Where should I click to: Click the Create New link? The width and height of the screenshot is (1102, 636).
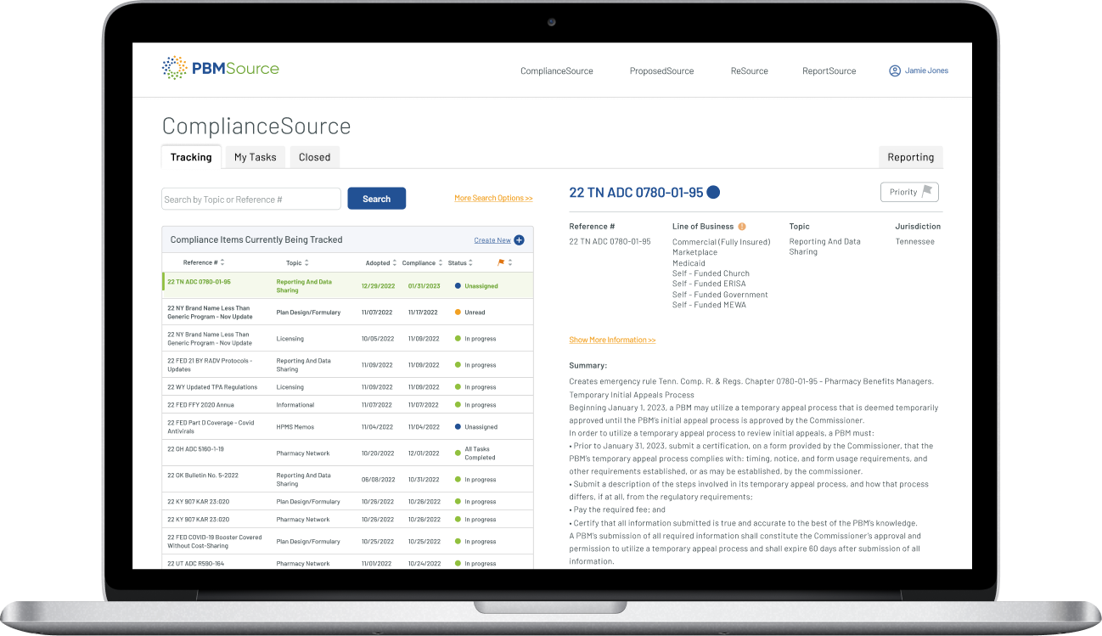point(492,240)
